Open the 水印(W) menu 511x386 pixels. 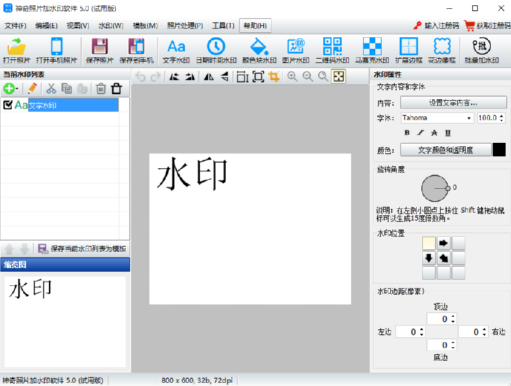click(110, 26)
